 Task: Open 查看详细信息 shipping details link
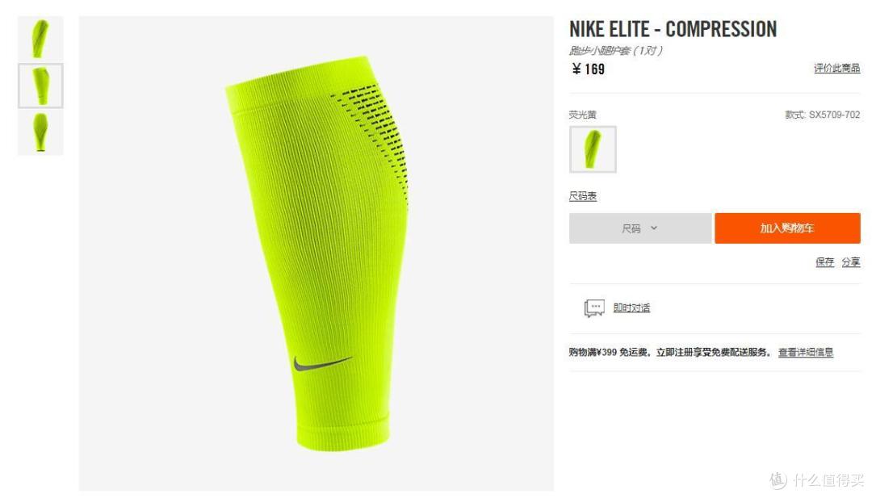click(x=806, y=352)
